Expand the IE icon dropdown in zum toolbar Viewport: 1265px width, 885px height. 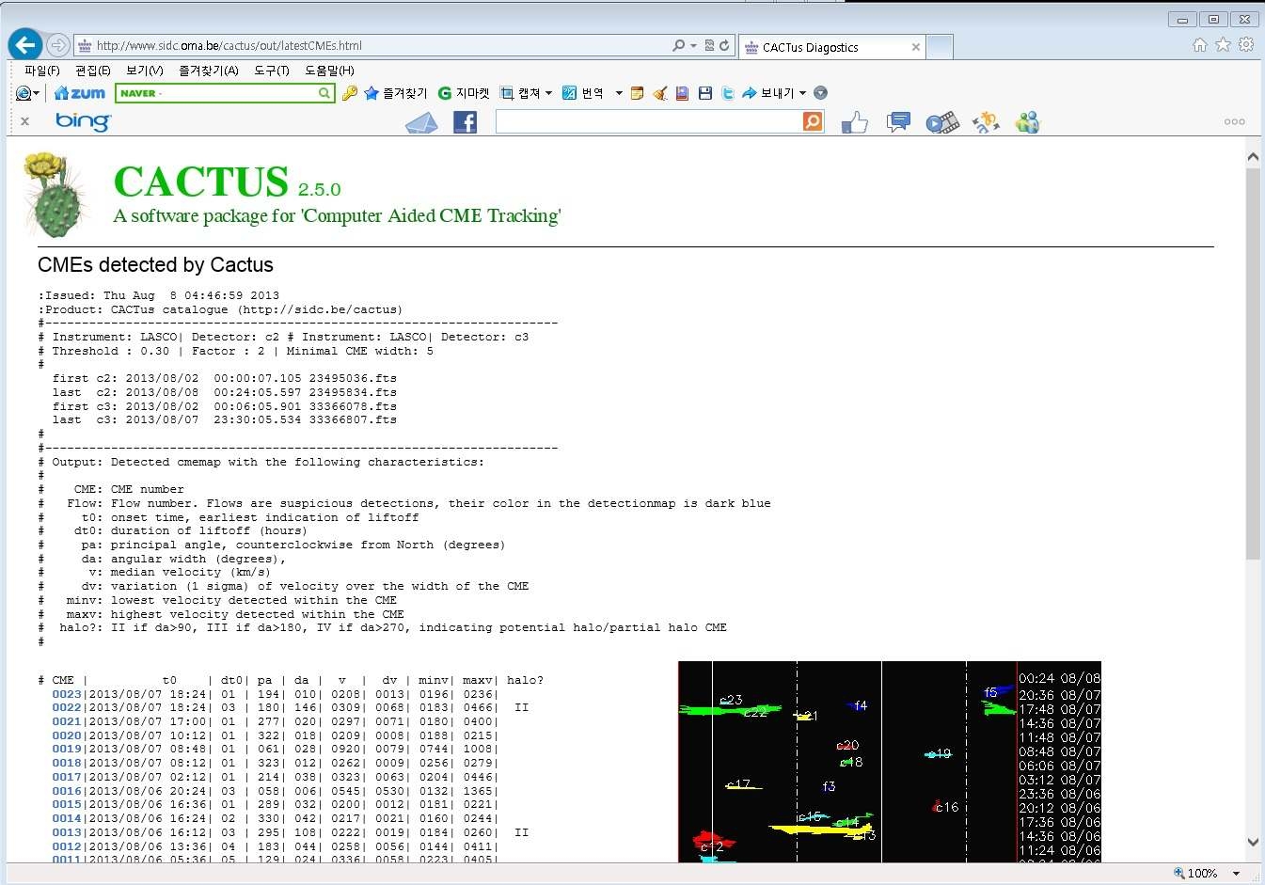click(x=36, y=93)
